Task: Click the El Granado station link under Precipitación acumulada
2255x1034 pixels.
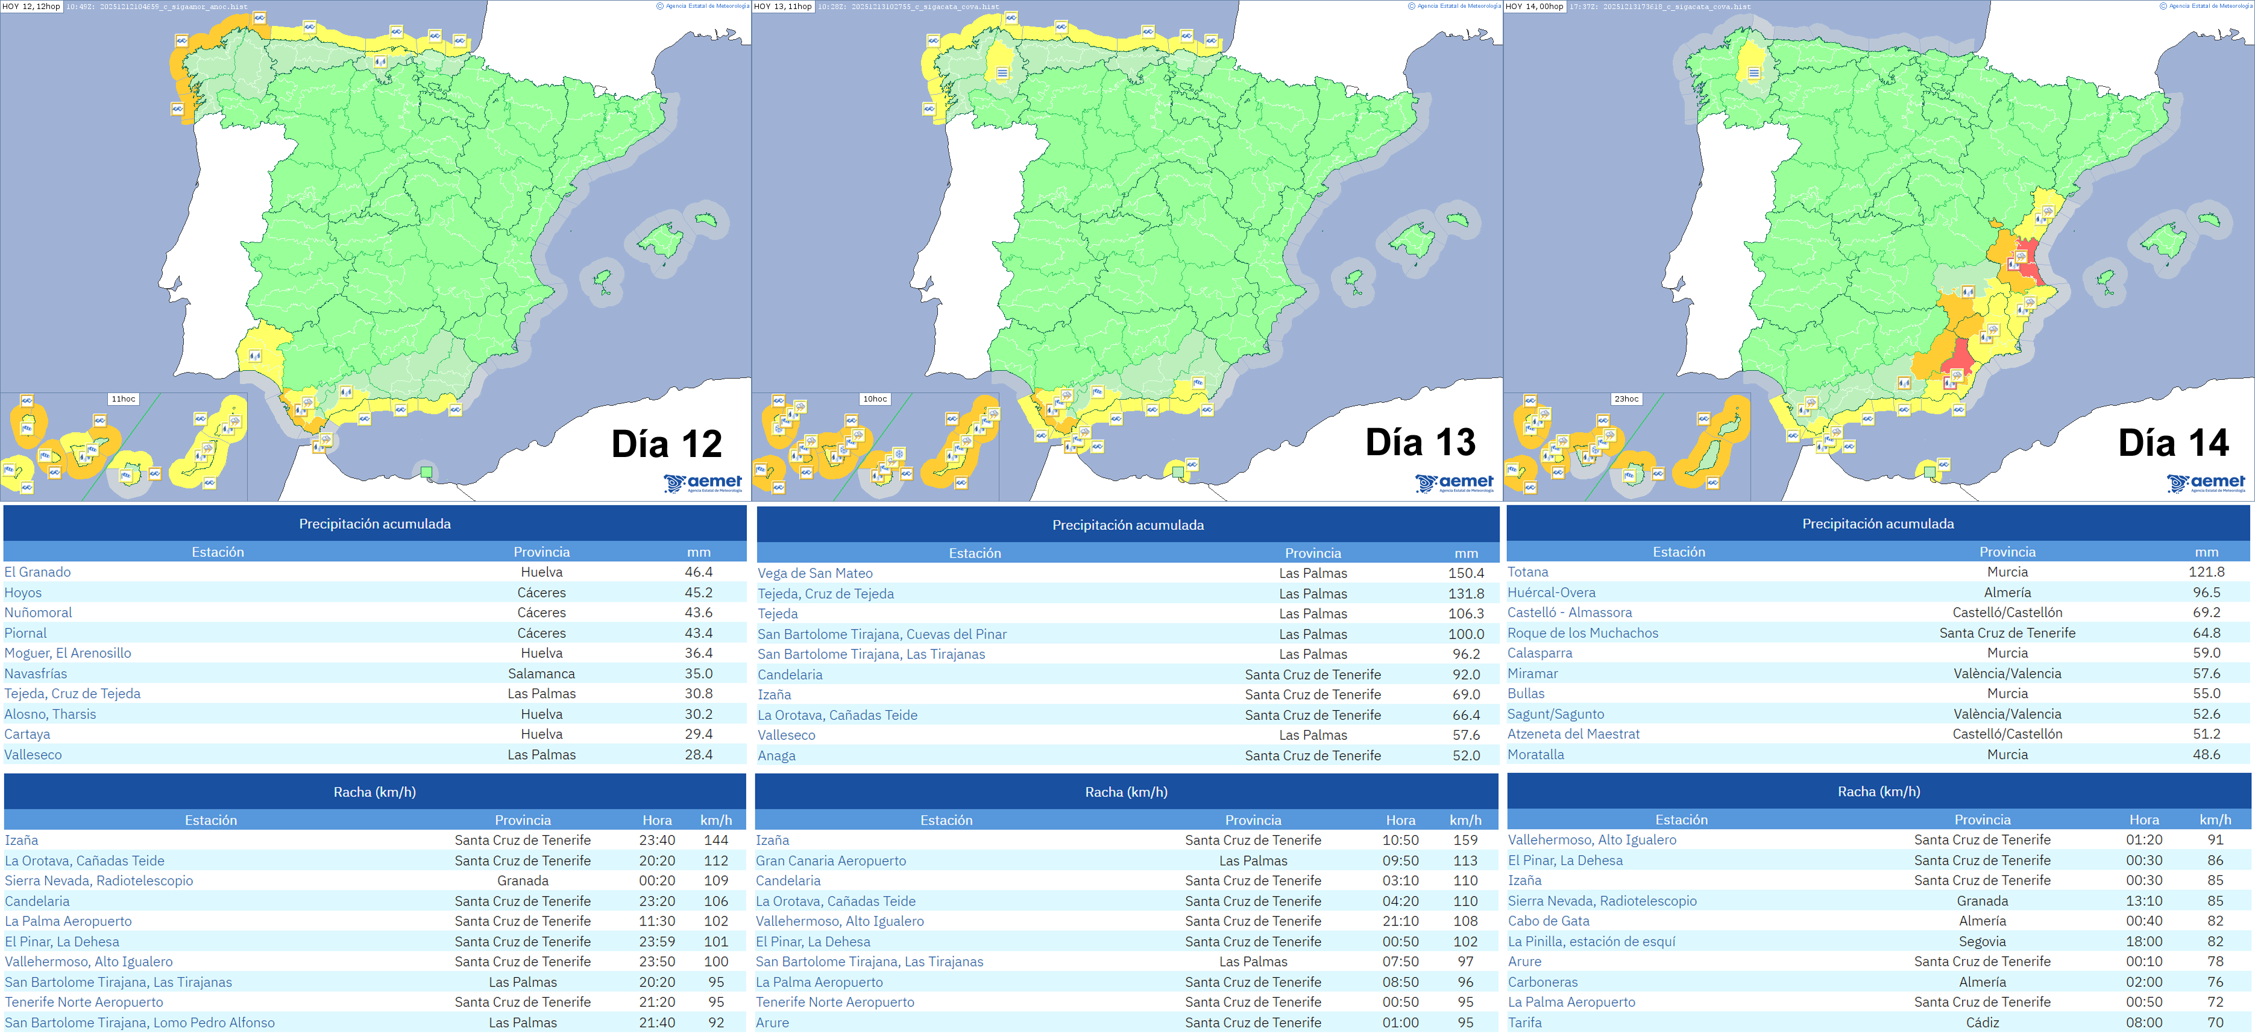Action: coord(37,572)
